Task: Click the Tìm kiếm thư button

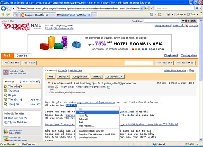Action: [x=164, y=63]
